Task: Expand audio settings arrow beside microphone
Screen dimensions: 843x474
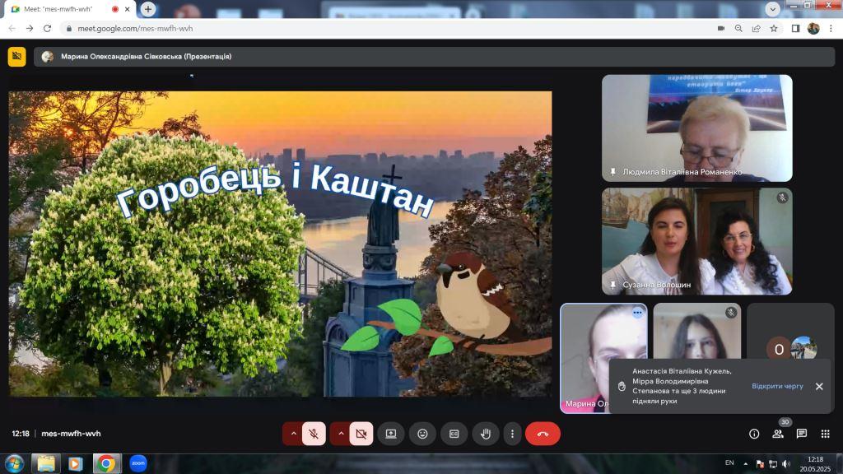Action: pyautogui.click(x=292, y=434)
